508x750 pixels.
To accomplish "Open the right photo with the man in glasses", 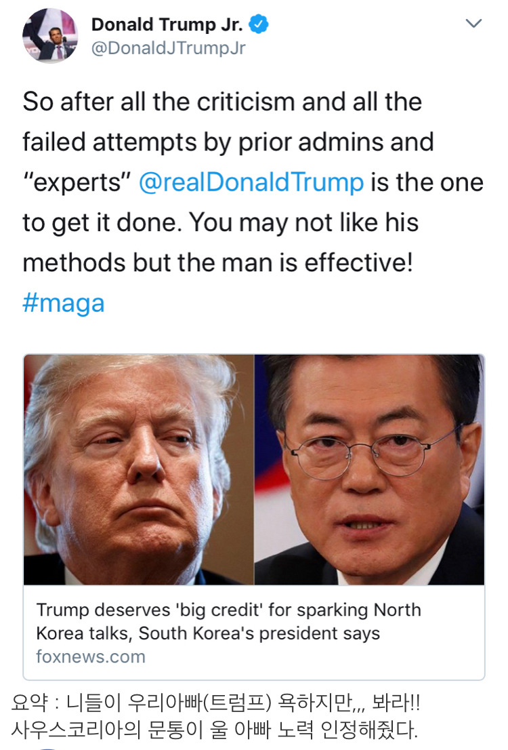I will click(369, 470).
